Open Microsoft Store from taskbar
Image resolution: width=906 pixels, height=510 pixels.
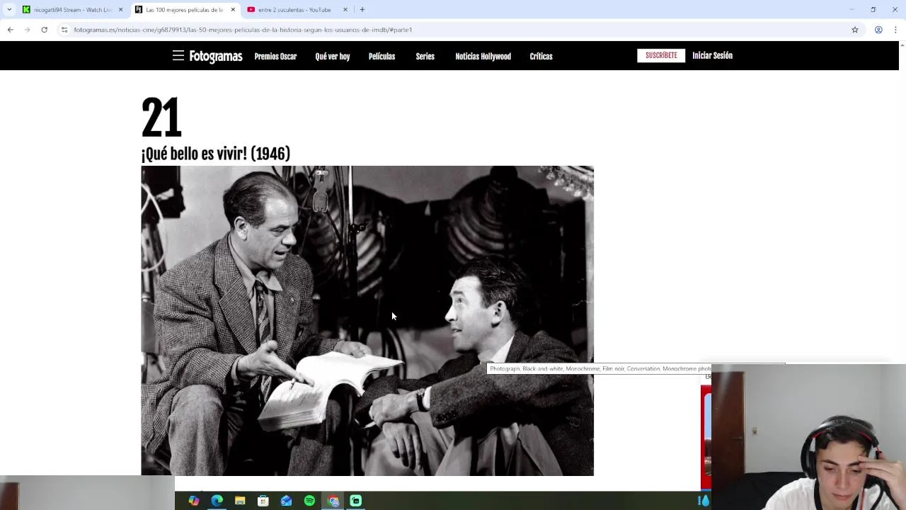click(x=263, y=501)
